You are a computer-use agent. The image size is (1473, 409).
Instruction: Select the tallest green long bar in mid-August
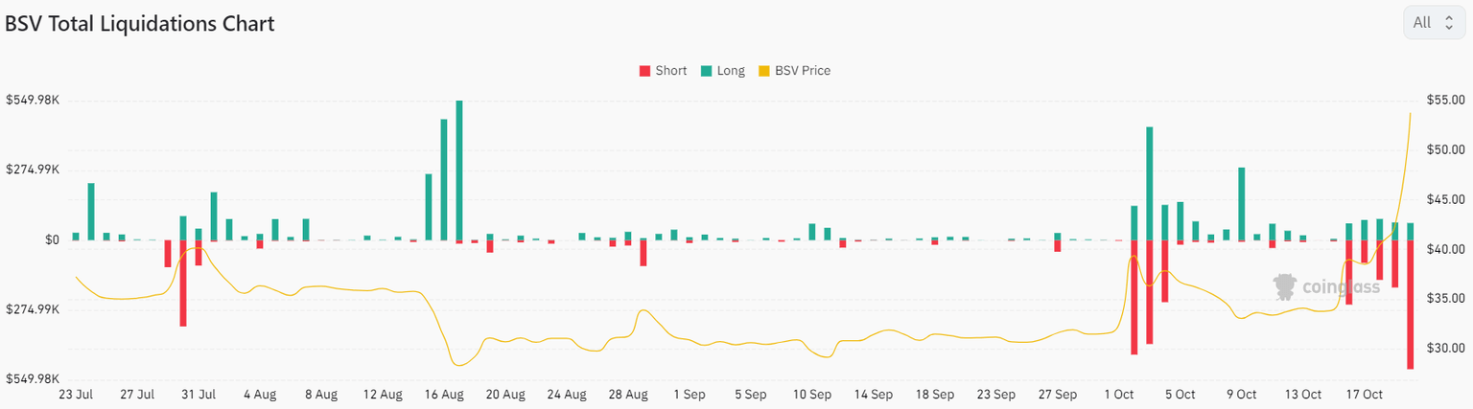point(459,170)
